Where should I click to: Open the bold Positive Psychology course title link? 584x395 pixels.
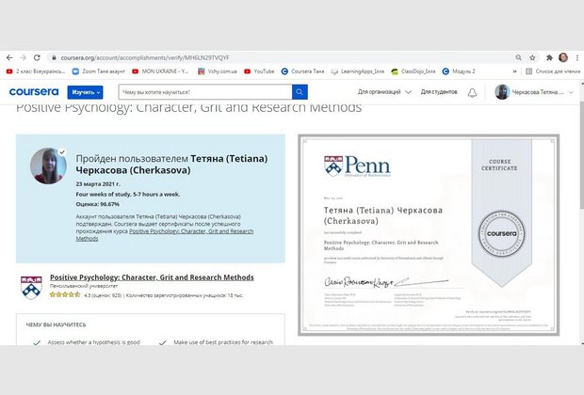click(152, 277)
